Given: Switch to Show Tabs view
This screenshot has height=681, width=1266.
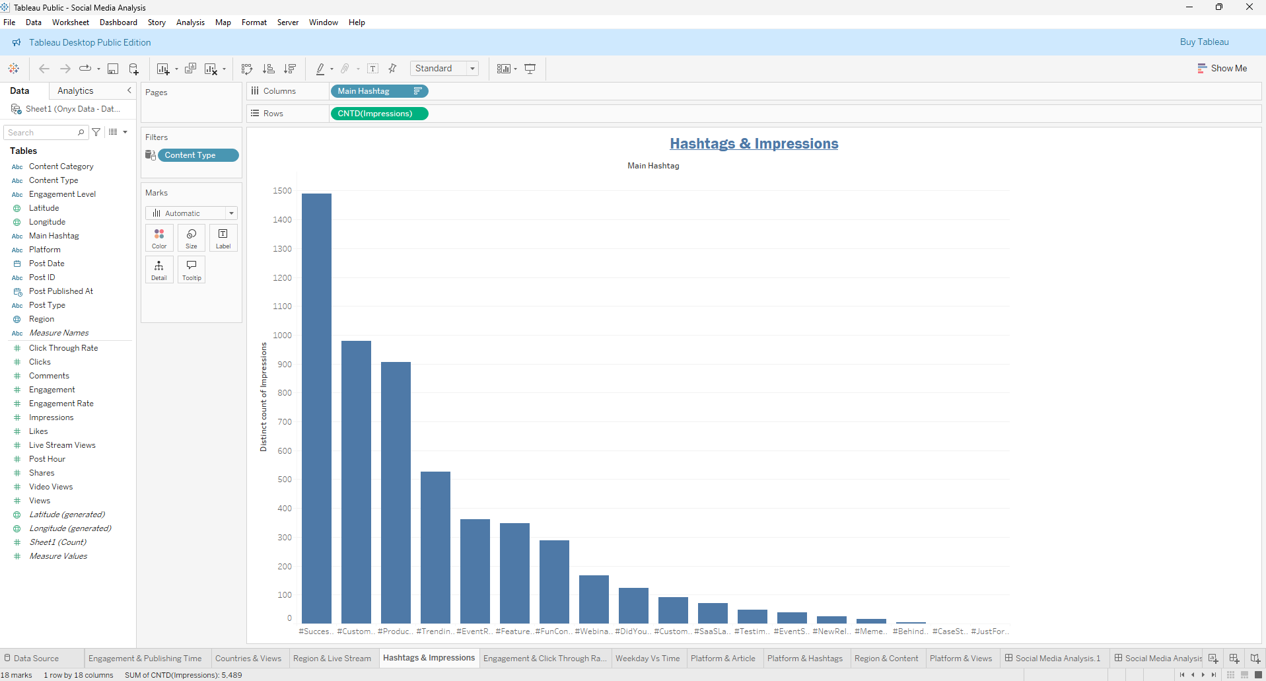Looking at the screenshot, I should point(1258,675).
